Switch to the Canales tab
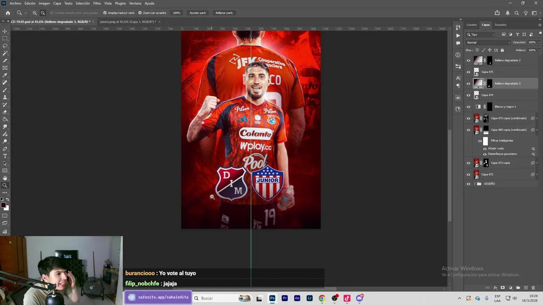543x305 pixels. [x=471, y=25]
